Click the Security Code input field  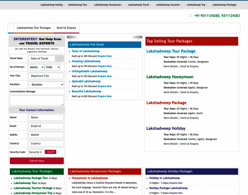coord(36,152)
